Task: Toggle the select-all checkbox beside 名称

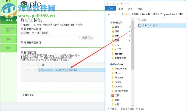Action: (138, 20)
